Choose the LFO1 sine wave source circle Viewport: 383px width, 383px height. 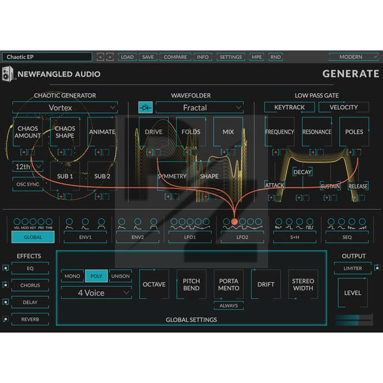pyautogui.click(x=174, y=222)
